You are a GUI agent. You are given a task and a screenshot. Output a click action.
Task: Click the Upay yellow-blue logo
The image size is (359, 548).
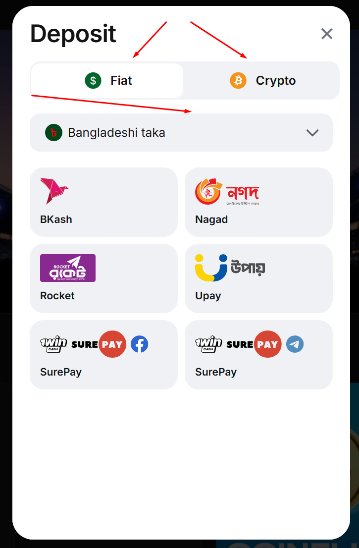coord(230,268)
